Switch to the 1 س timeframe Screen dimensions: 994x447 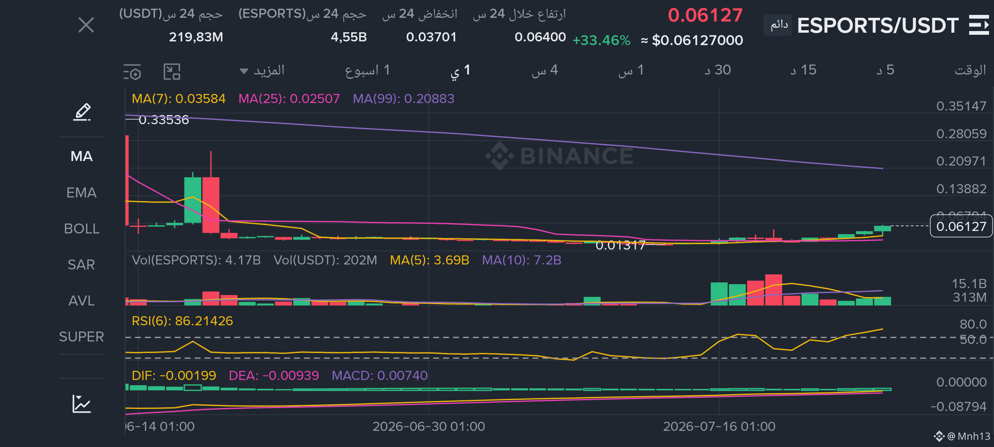(631, 70)
